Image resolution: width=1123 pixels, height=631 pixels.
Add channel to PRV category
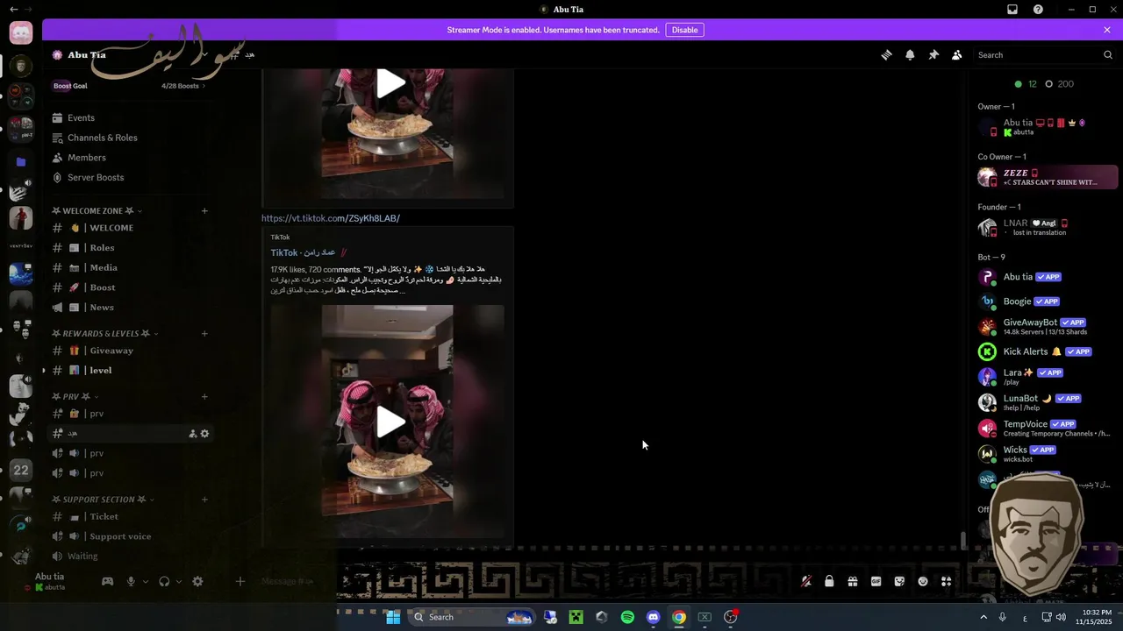(204, 396)
